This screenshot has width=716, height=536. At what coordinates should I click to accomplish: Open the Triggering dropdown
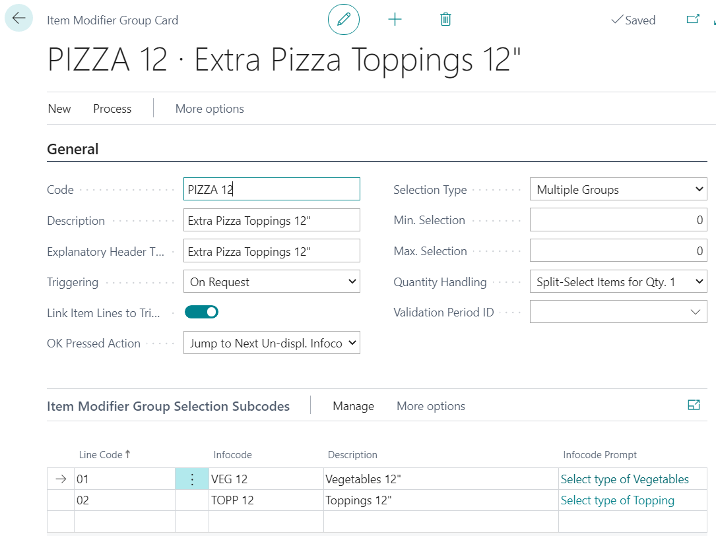coord(271,282)
